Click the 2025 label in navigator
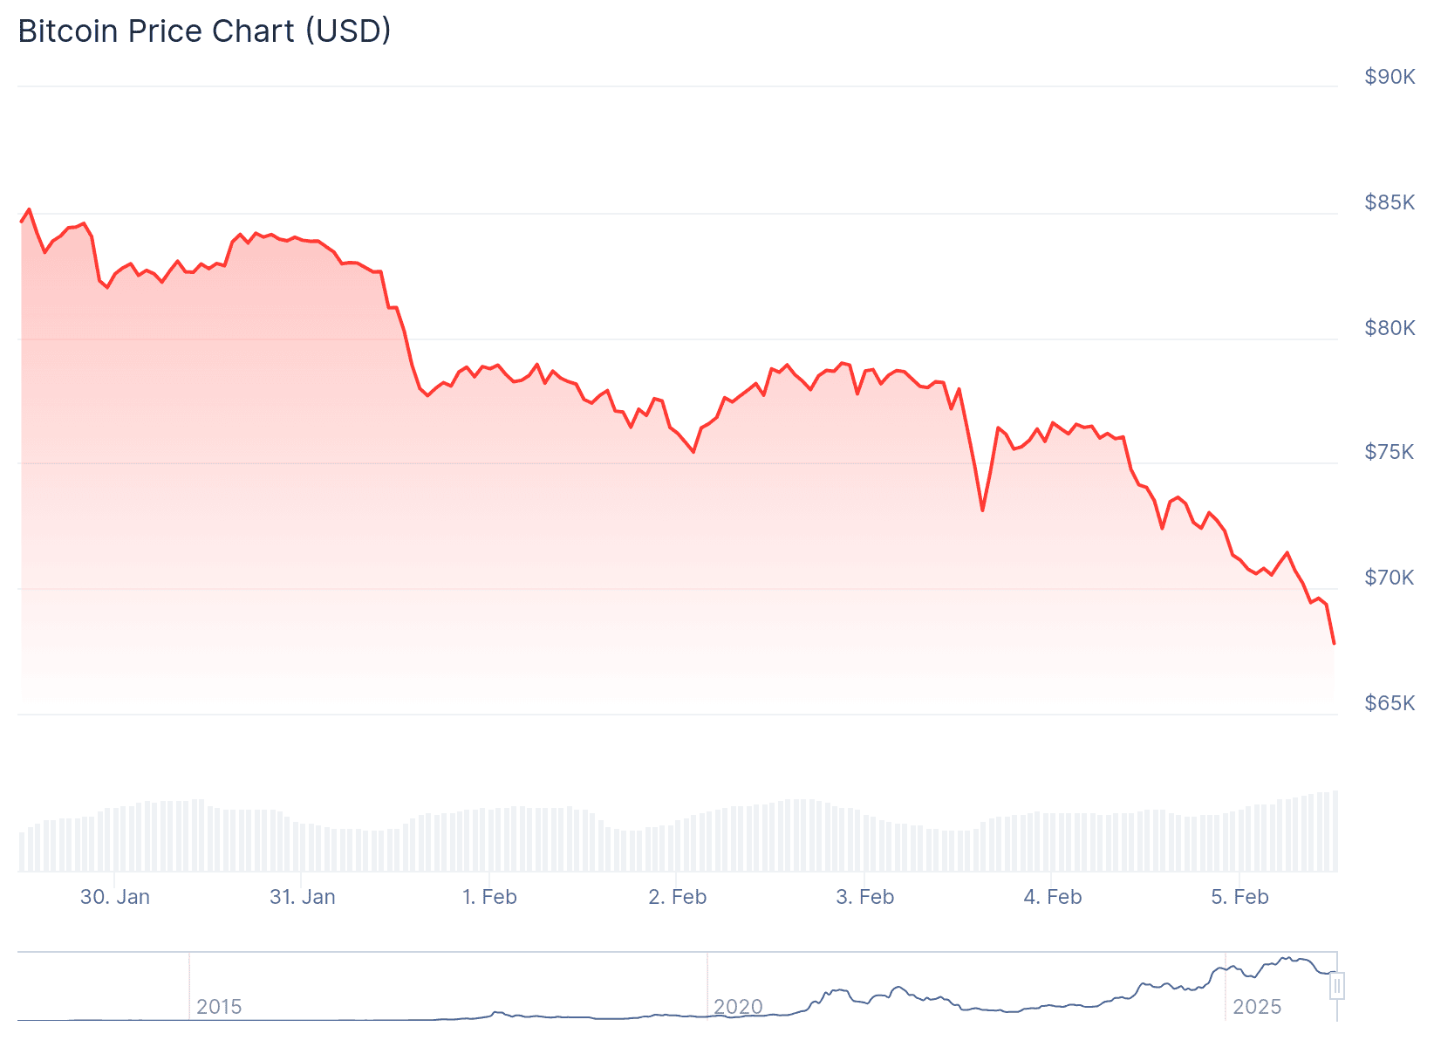Screen dimensions: 1434x1047 (1257, 1007)
